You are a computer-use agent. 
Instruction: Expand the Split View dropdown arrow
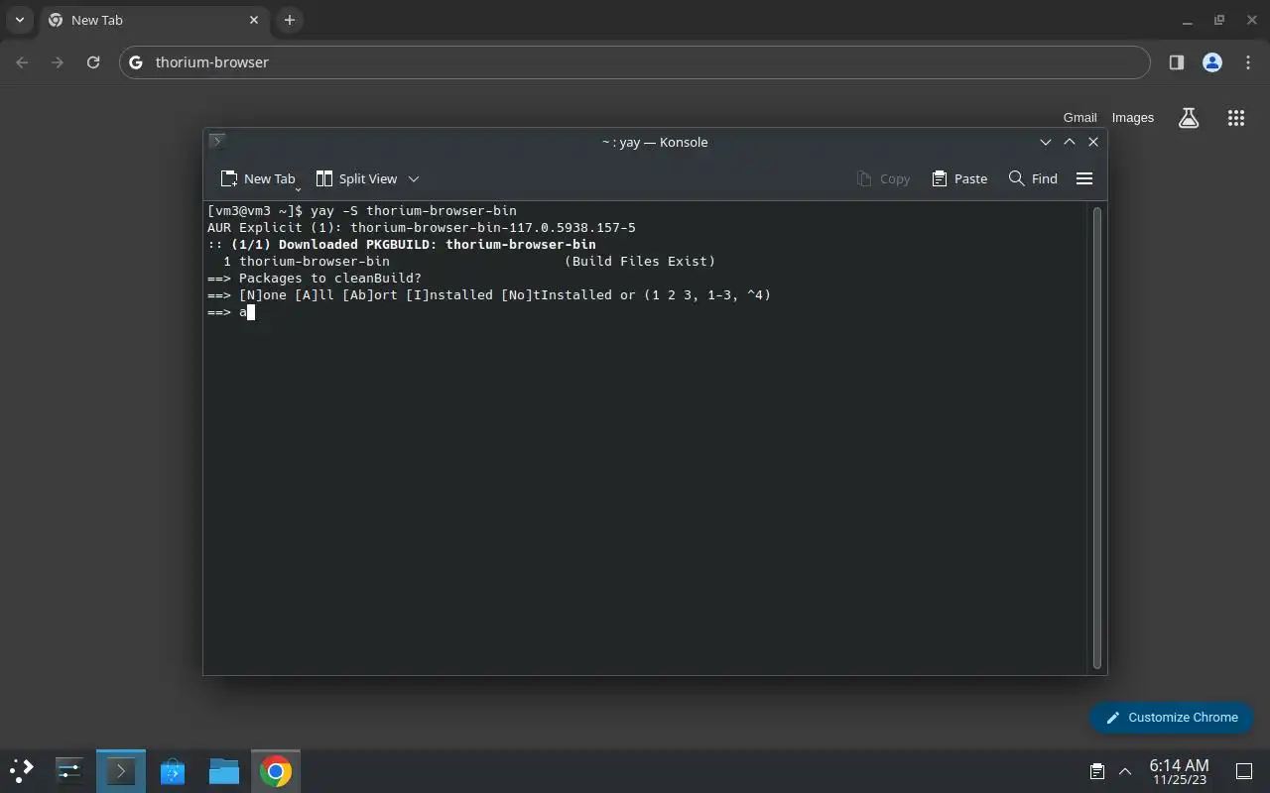point(414,178)
